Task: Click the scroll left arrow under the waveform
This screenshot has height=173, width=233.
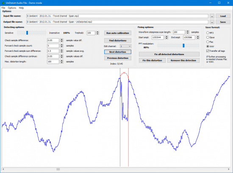Action: pos(3,169)
